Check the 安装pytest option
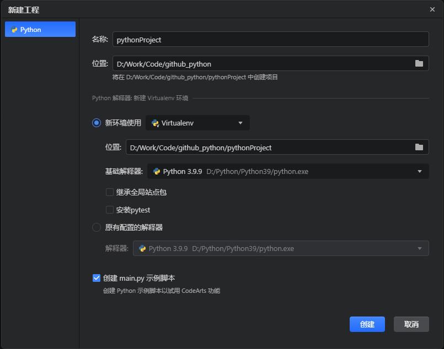444x349 pixels. pos(109,210)
